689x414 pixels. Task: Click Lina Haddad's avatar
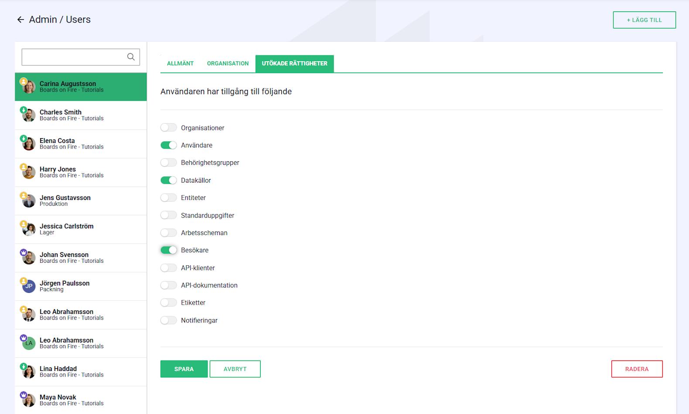pyautogui.click(x=29, y=372)
